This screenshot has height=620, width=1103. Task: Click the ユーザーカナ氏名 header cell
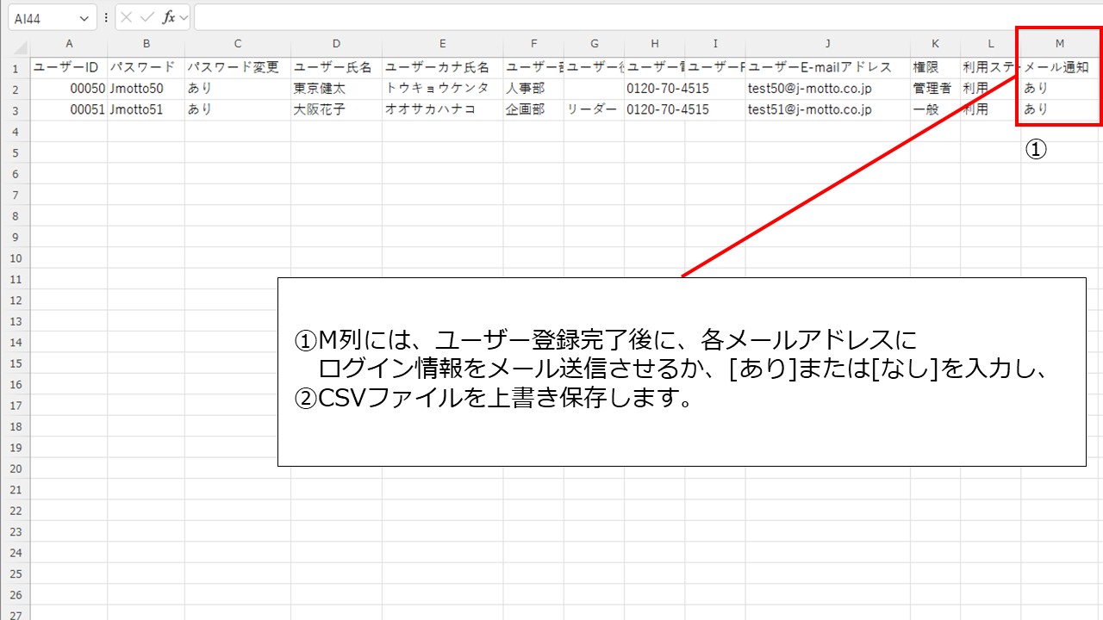(x=443, y=67)
